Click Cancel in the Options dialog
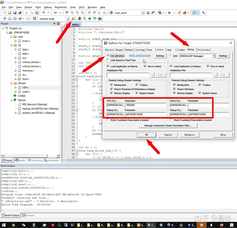 tap(168, 135)
